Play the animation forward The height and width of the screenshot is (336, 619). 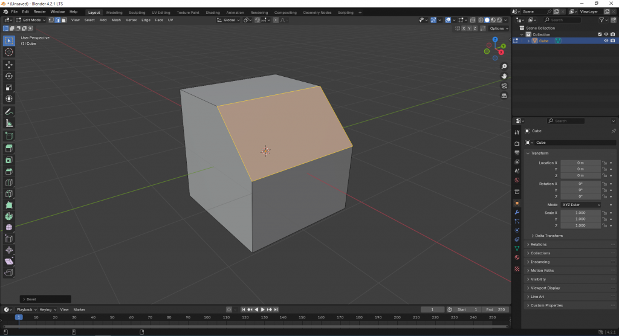(263, 309)
